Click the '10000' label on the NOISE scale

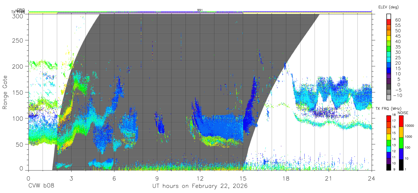409,126
